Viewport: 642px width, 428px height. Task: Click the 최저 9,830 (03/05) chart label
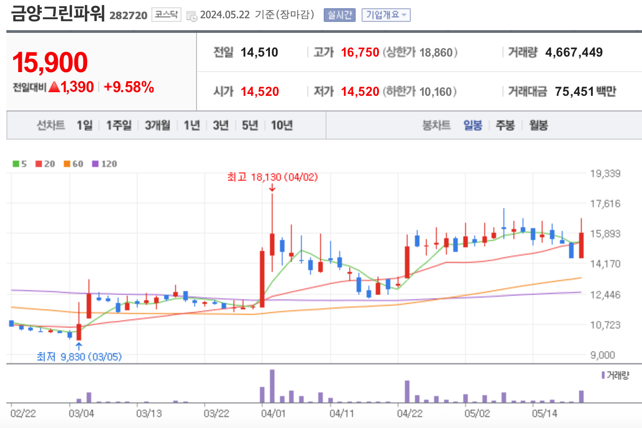tap(79, 357)
